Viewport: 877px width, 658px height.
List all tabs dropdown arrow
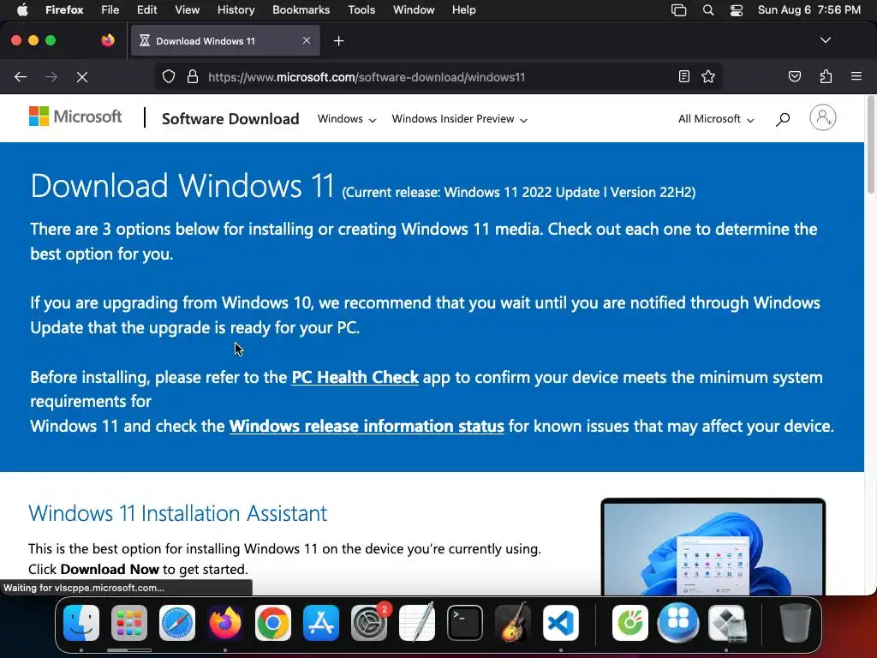(x=825, y=40)
